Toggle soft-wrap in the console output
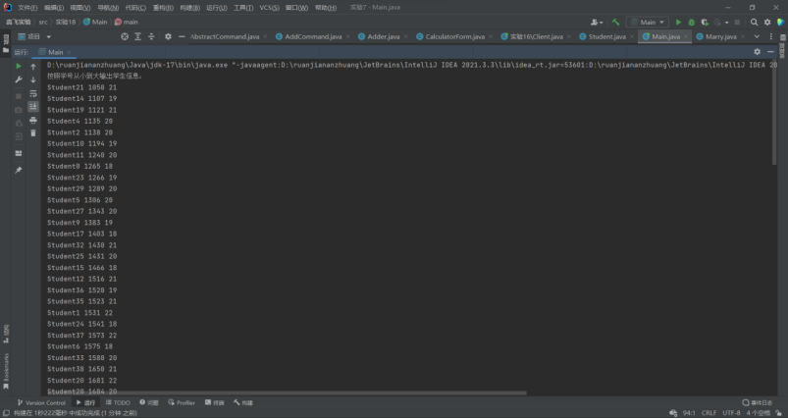This screenshot has width=788, height=419. pyautogui.click(x=33, y=93)
